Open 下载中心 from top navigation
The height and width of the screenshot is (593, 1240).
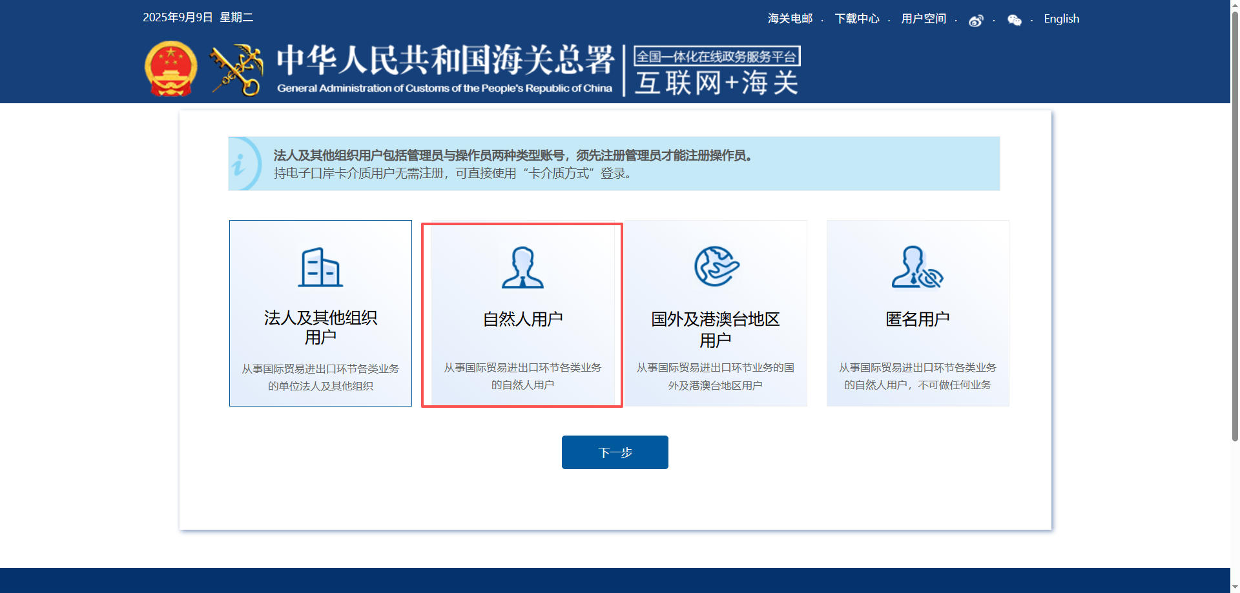(856, 19)
